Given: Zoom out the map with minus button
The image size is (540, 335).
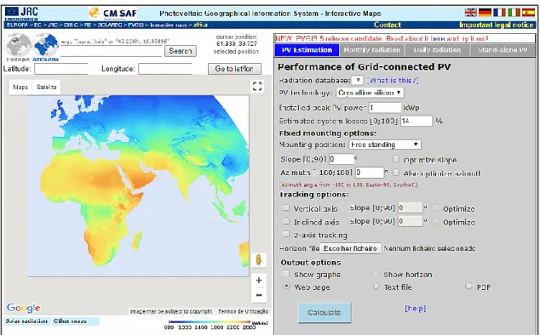Looking at the screenshot, I should (x=259, y=295).
